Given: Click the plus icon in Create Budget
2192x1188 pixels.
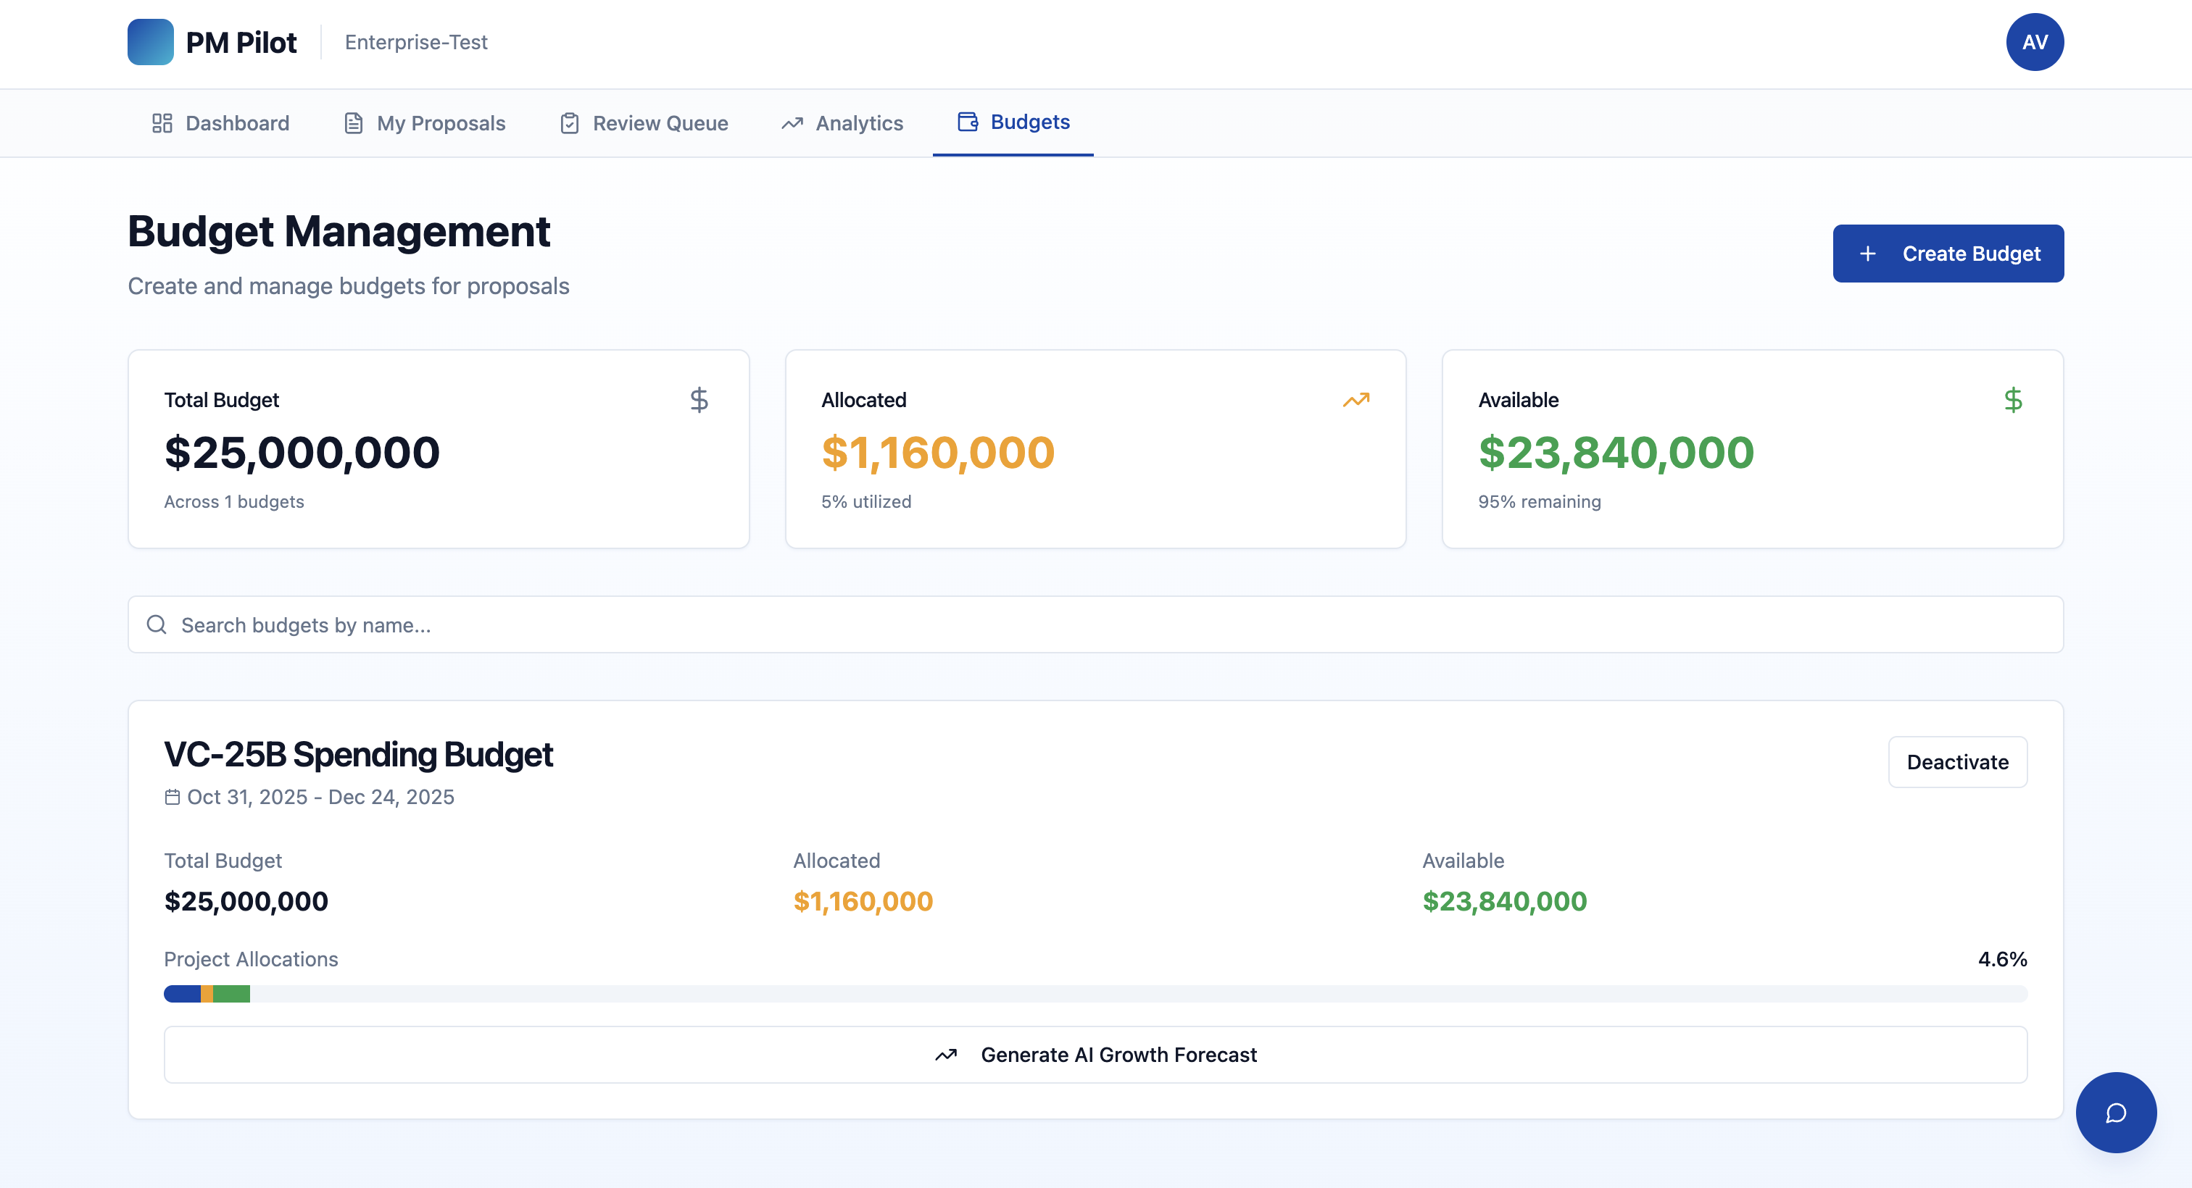Looking at the screenshot, I should tap(1867, 254).
